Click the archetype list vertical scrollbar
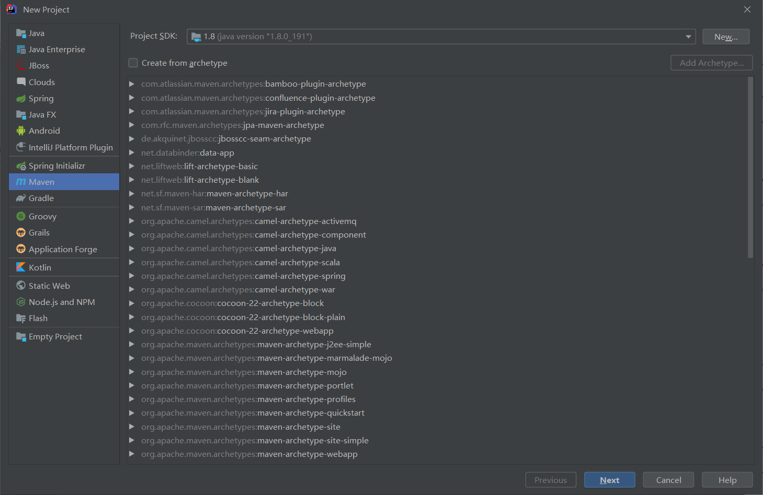The height and width of the screenshot is (495, 763). tap(750, 167)
